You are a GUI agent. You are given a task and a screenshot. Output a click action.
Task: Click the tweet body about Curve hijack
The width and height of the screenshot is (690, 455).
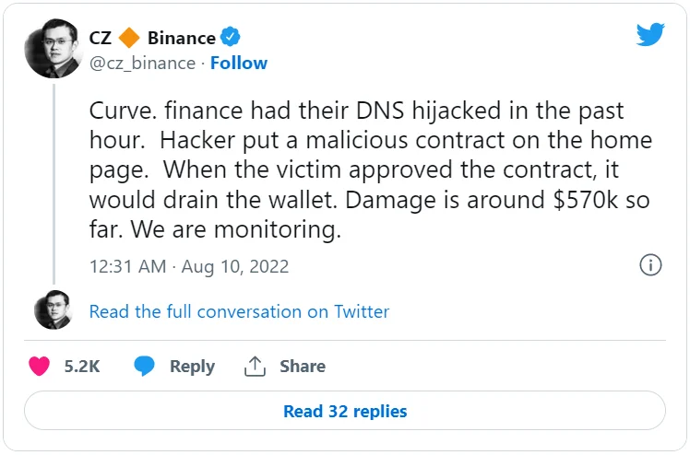[x=369, y=170]
